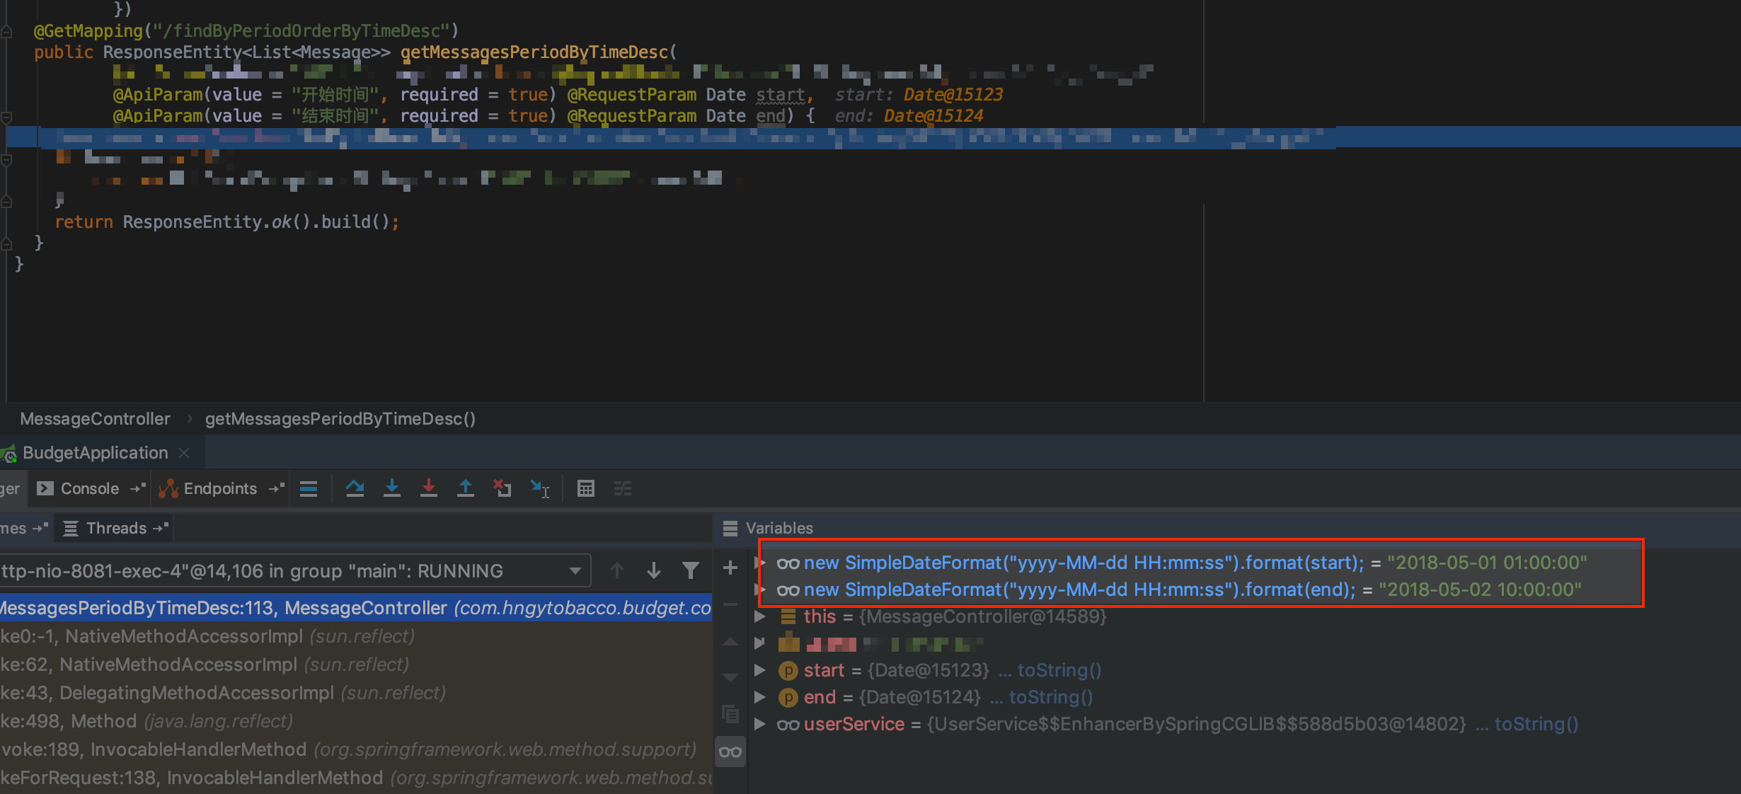The width and height of the screenshot is (1741, 794).
Task: Move watch up with triangle icon
Action: [730, 643]
